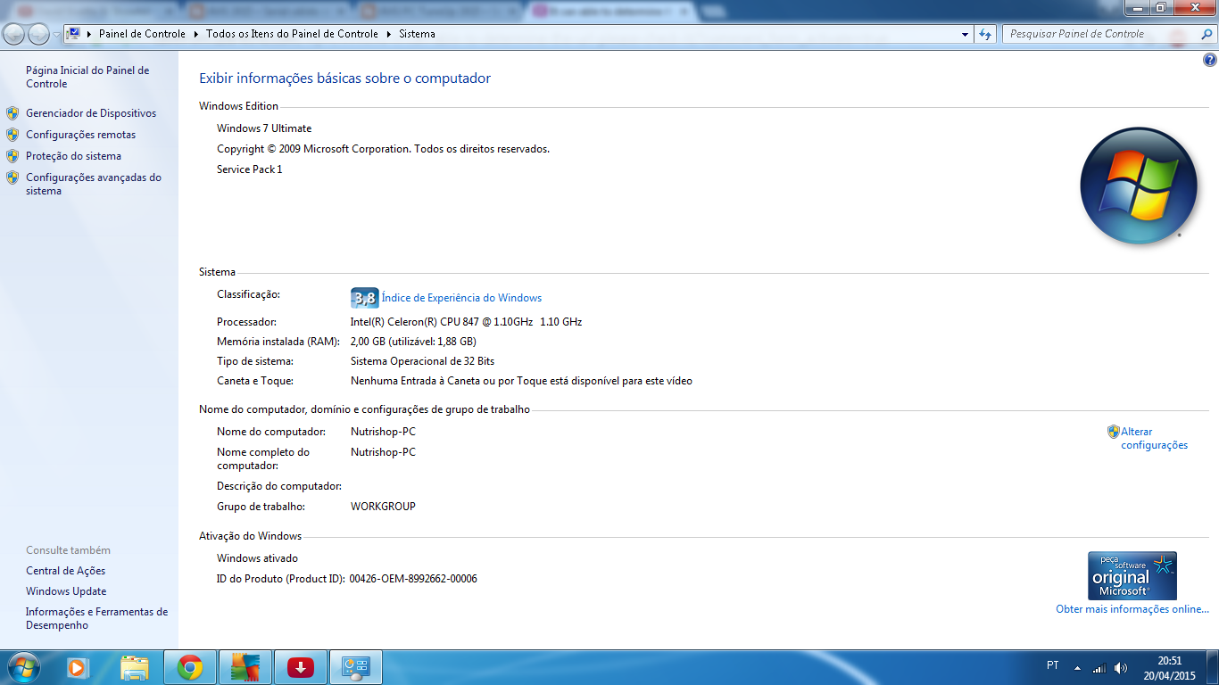Click Nutrishop-PC beside Nome do computador
This screenshot has width=1219, height=685.
383,432
